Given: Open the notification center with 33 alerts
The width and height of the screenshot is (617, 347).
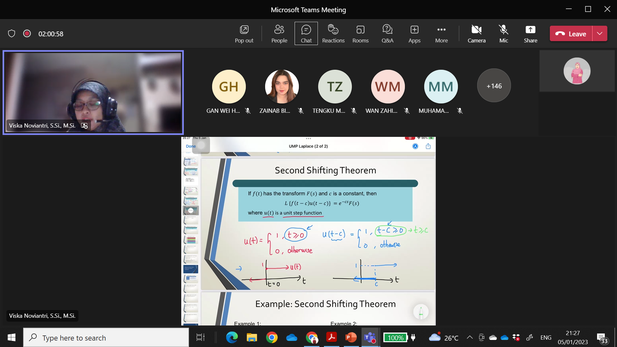Looking at the screenshot, I should (x=602, y=338).
